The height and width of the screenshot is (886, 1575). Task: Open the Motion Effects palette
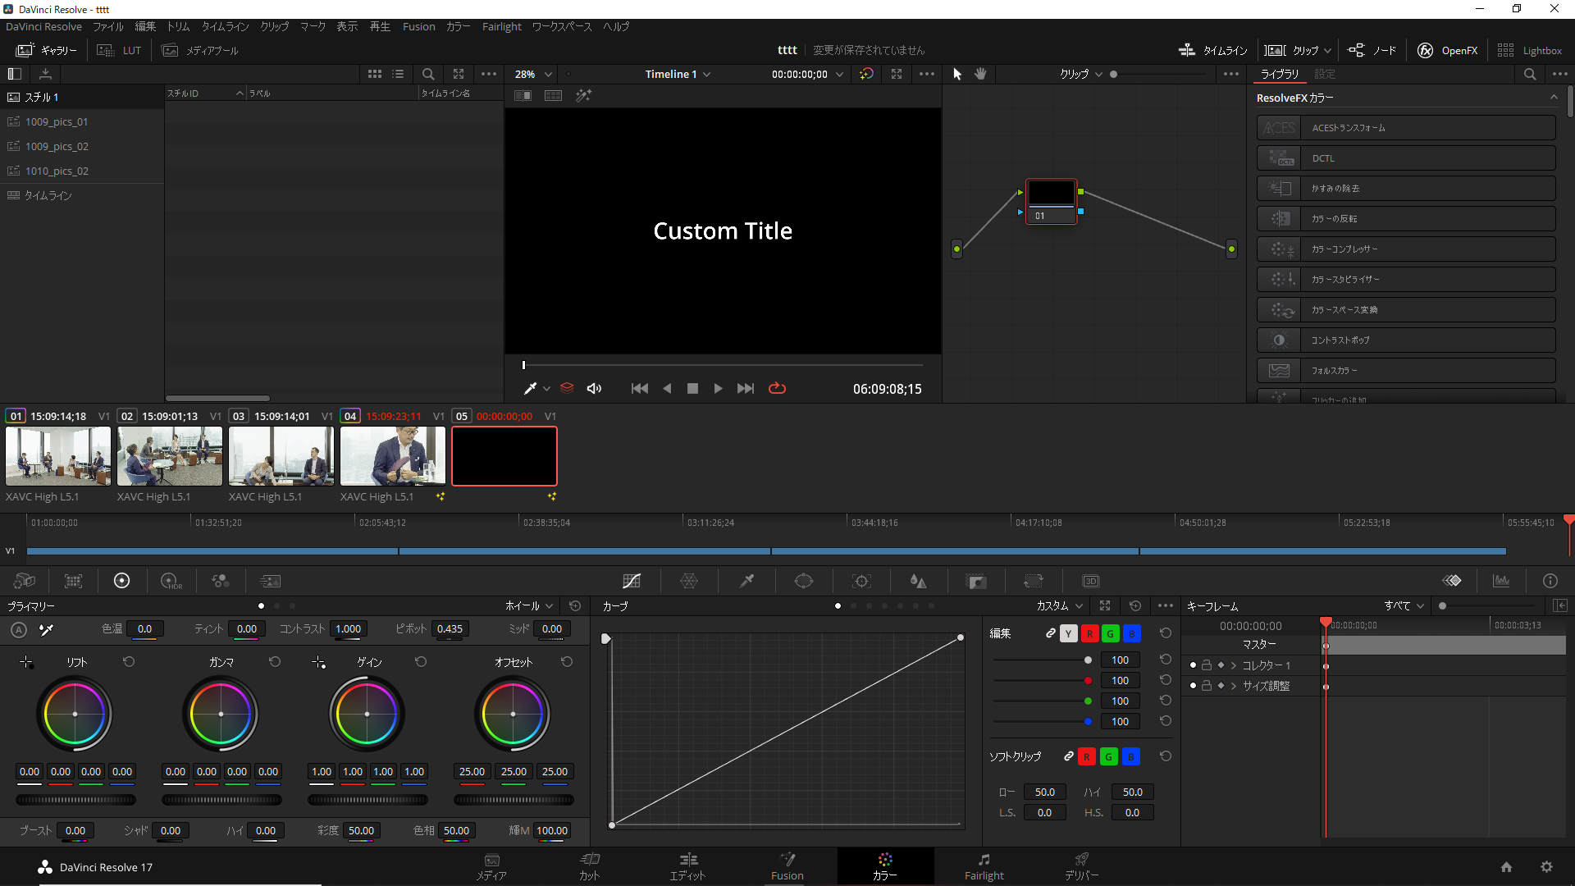coord(270,581)
